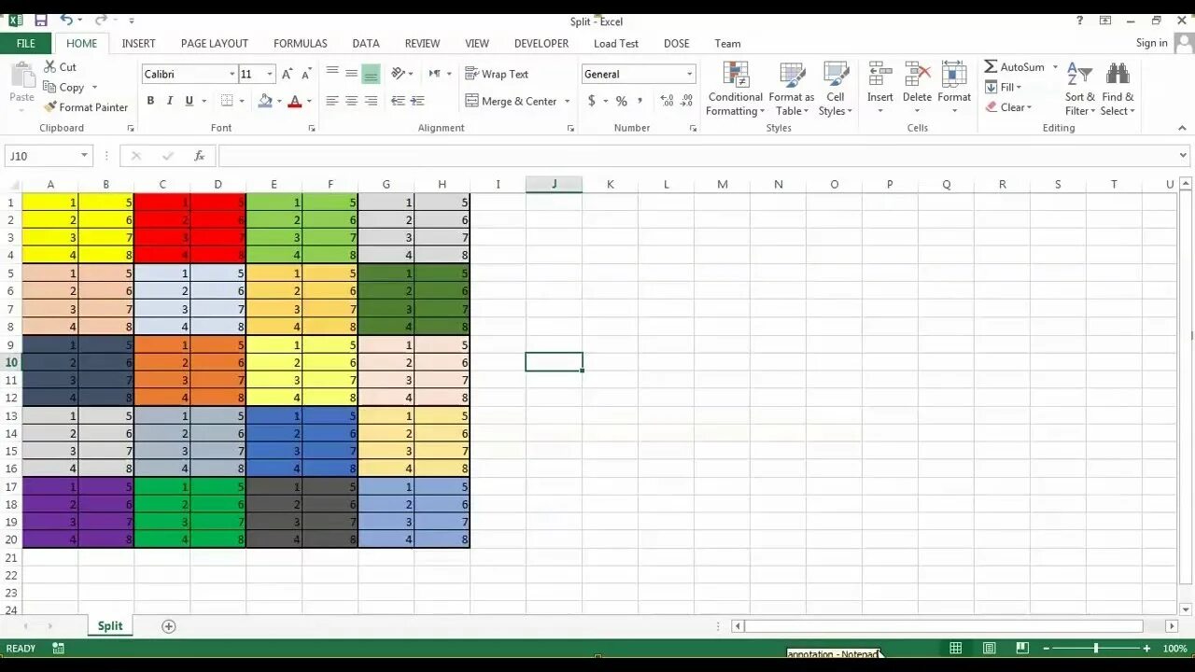Toggle Bold formatting
1195x672 pixels.
(x=150, y=101)
